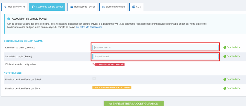This screenshot has height=106, width=246.
Task: Toggle the E-Mail credentials delivery checkbox
Action: [x=94, y=78]
